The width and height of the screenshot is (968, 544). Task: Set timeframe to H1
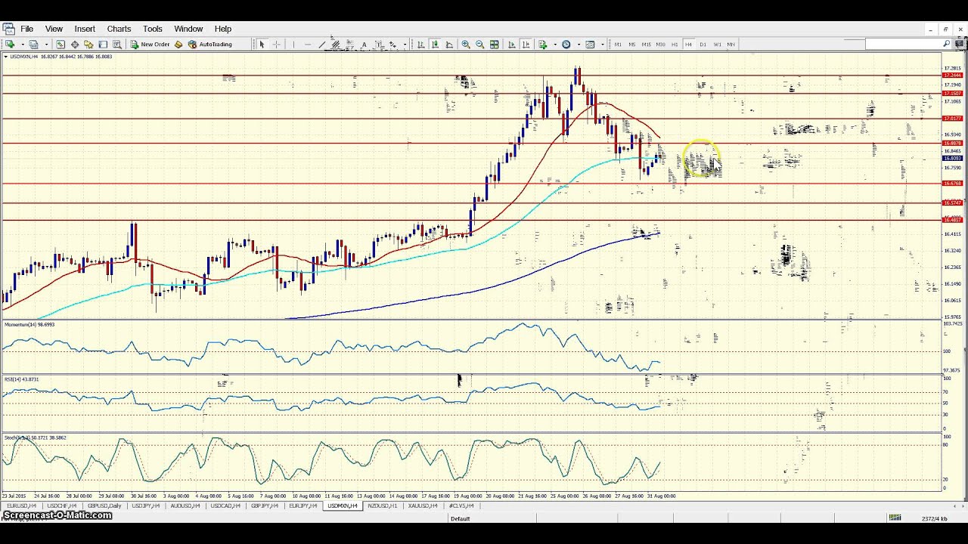click(675, 45)
